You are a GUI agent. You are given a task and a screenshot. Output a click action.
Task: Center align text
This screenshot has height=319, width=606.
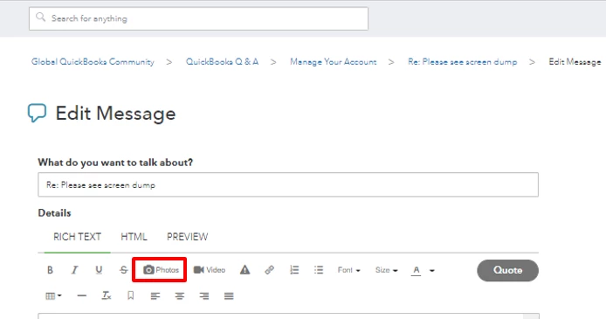[x=179, y=295]
